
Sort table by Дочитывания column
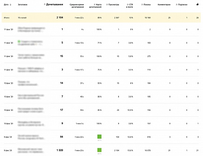click(x=54, y=4)
